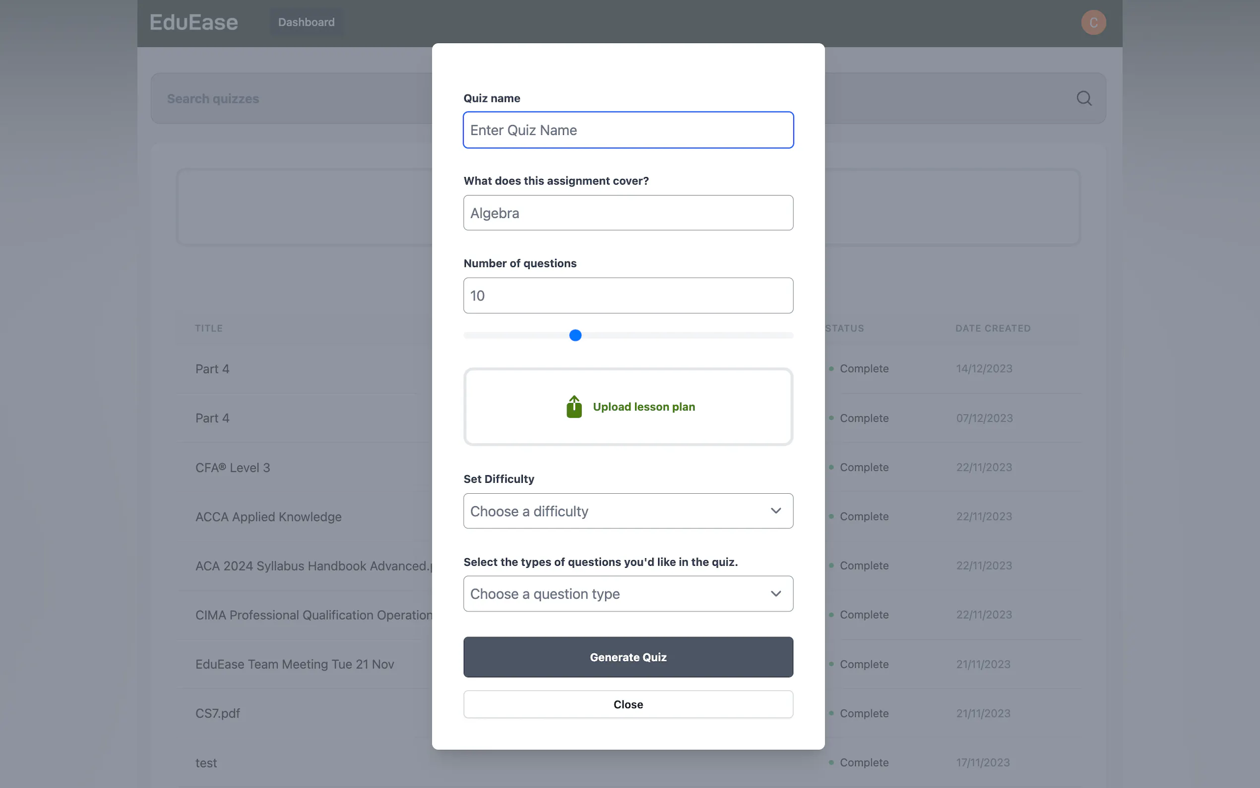
Task: Open the ACCA Applied Knowledge quiz
Action: click(268, 517)
